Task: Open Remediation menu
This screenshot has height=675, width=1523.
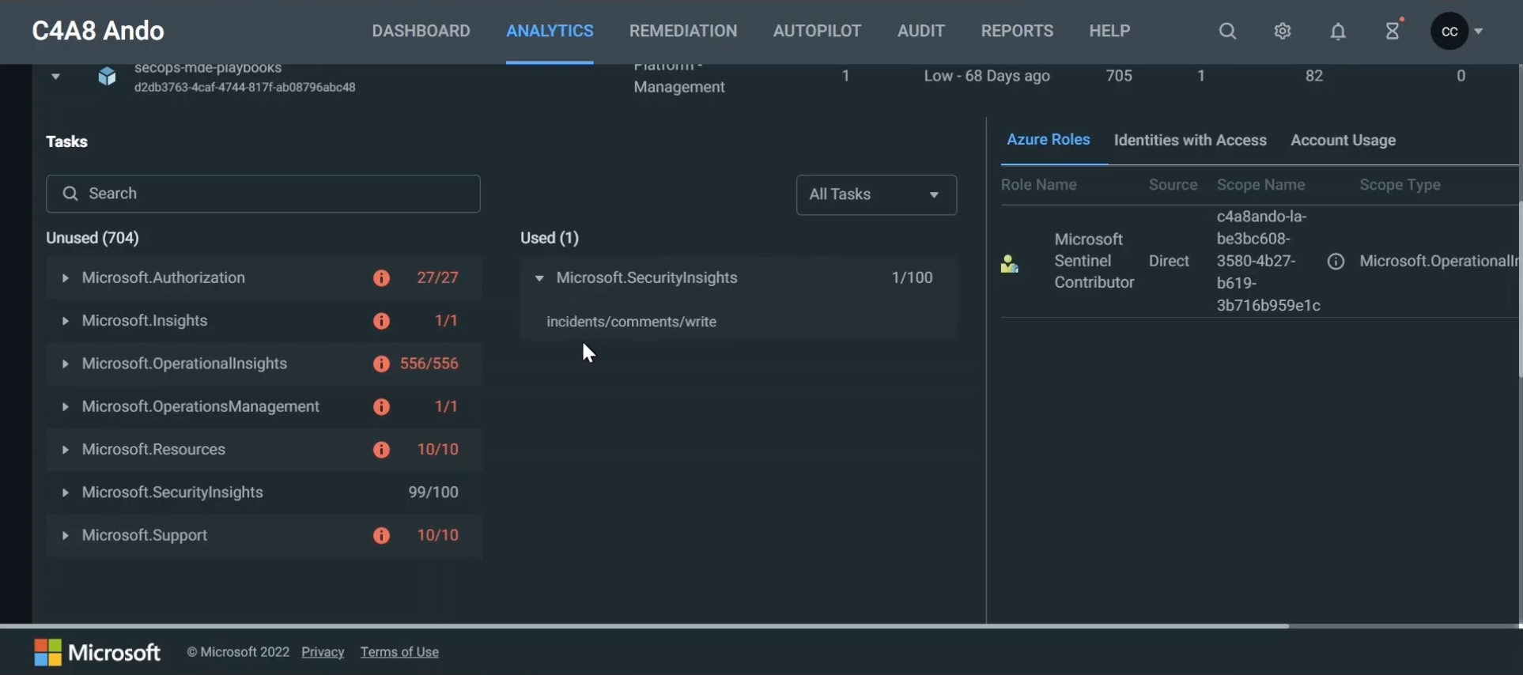Action: [683, 31]
